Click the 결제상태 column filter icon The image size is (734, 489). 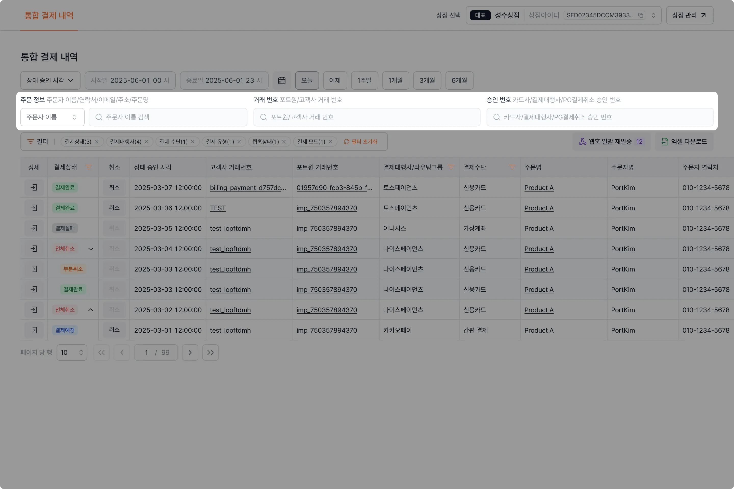[x=89, y=167]
